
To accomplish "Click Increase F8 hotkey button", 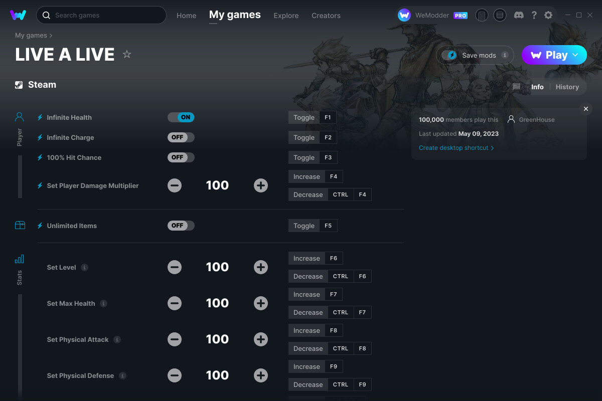I will tap(316, 330).
